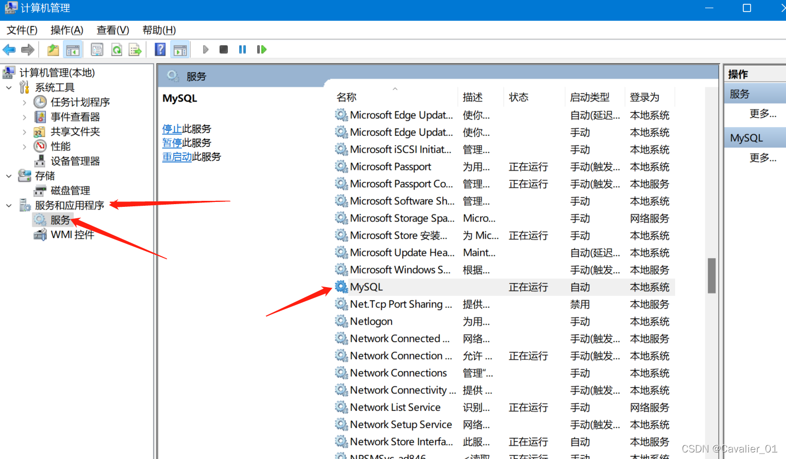Expand the 事件查看器 node
This screenshot has height=459, width=786.
tap(24, 117)
